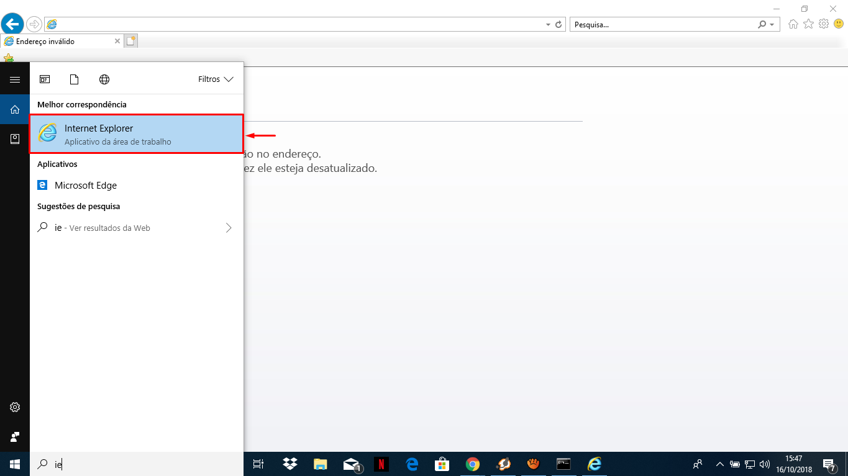Open the search provider dropdown arrow

pyautogui.click(x=772, y=25)
